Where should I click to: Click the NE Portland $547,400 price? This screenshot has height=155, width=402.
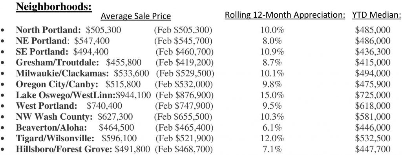coord(92,41)
